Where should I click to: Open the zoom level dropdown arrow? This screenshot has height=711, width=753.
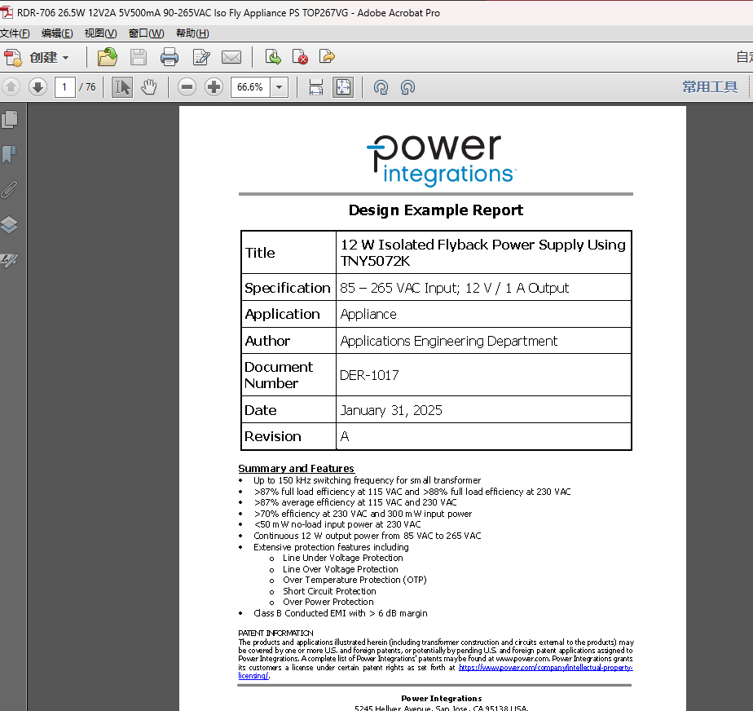click(x=279, y=87)
